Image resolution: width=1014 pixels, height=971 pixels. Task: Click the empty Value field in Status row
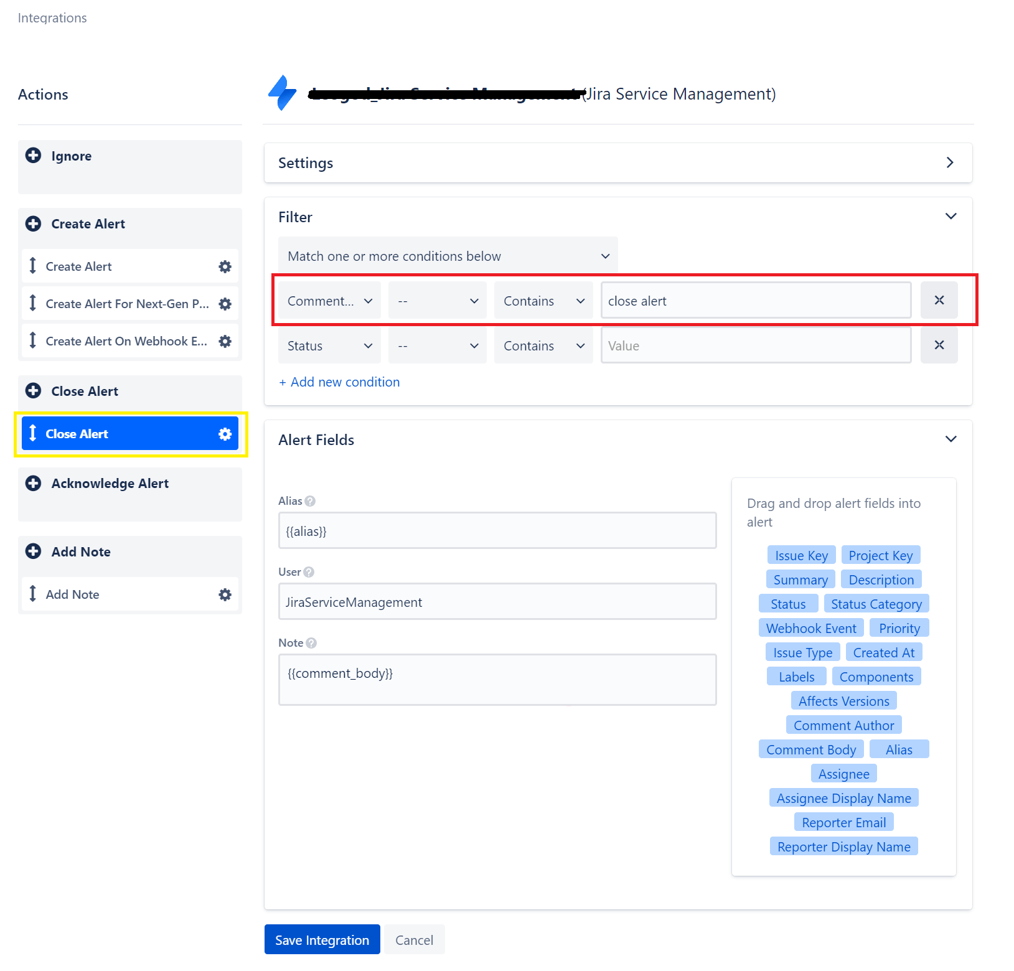tap(756, 345)
